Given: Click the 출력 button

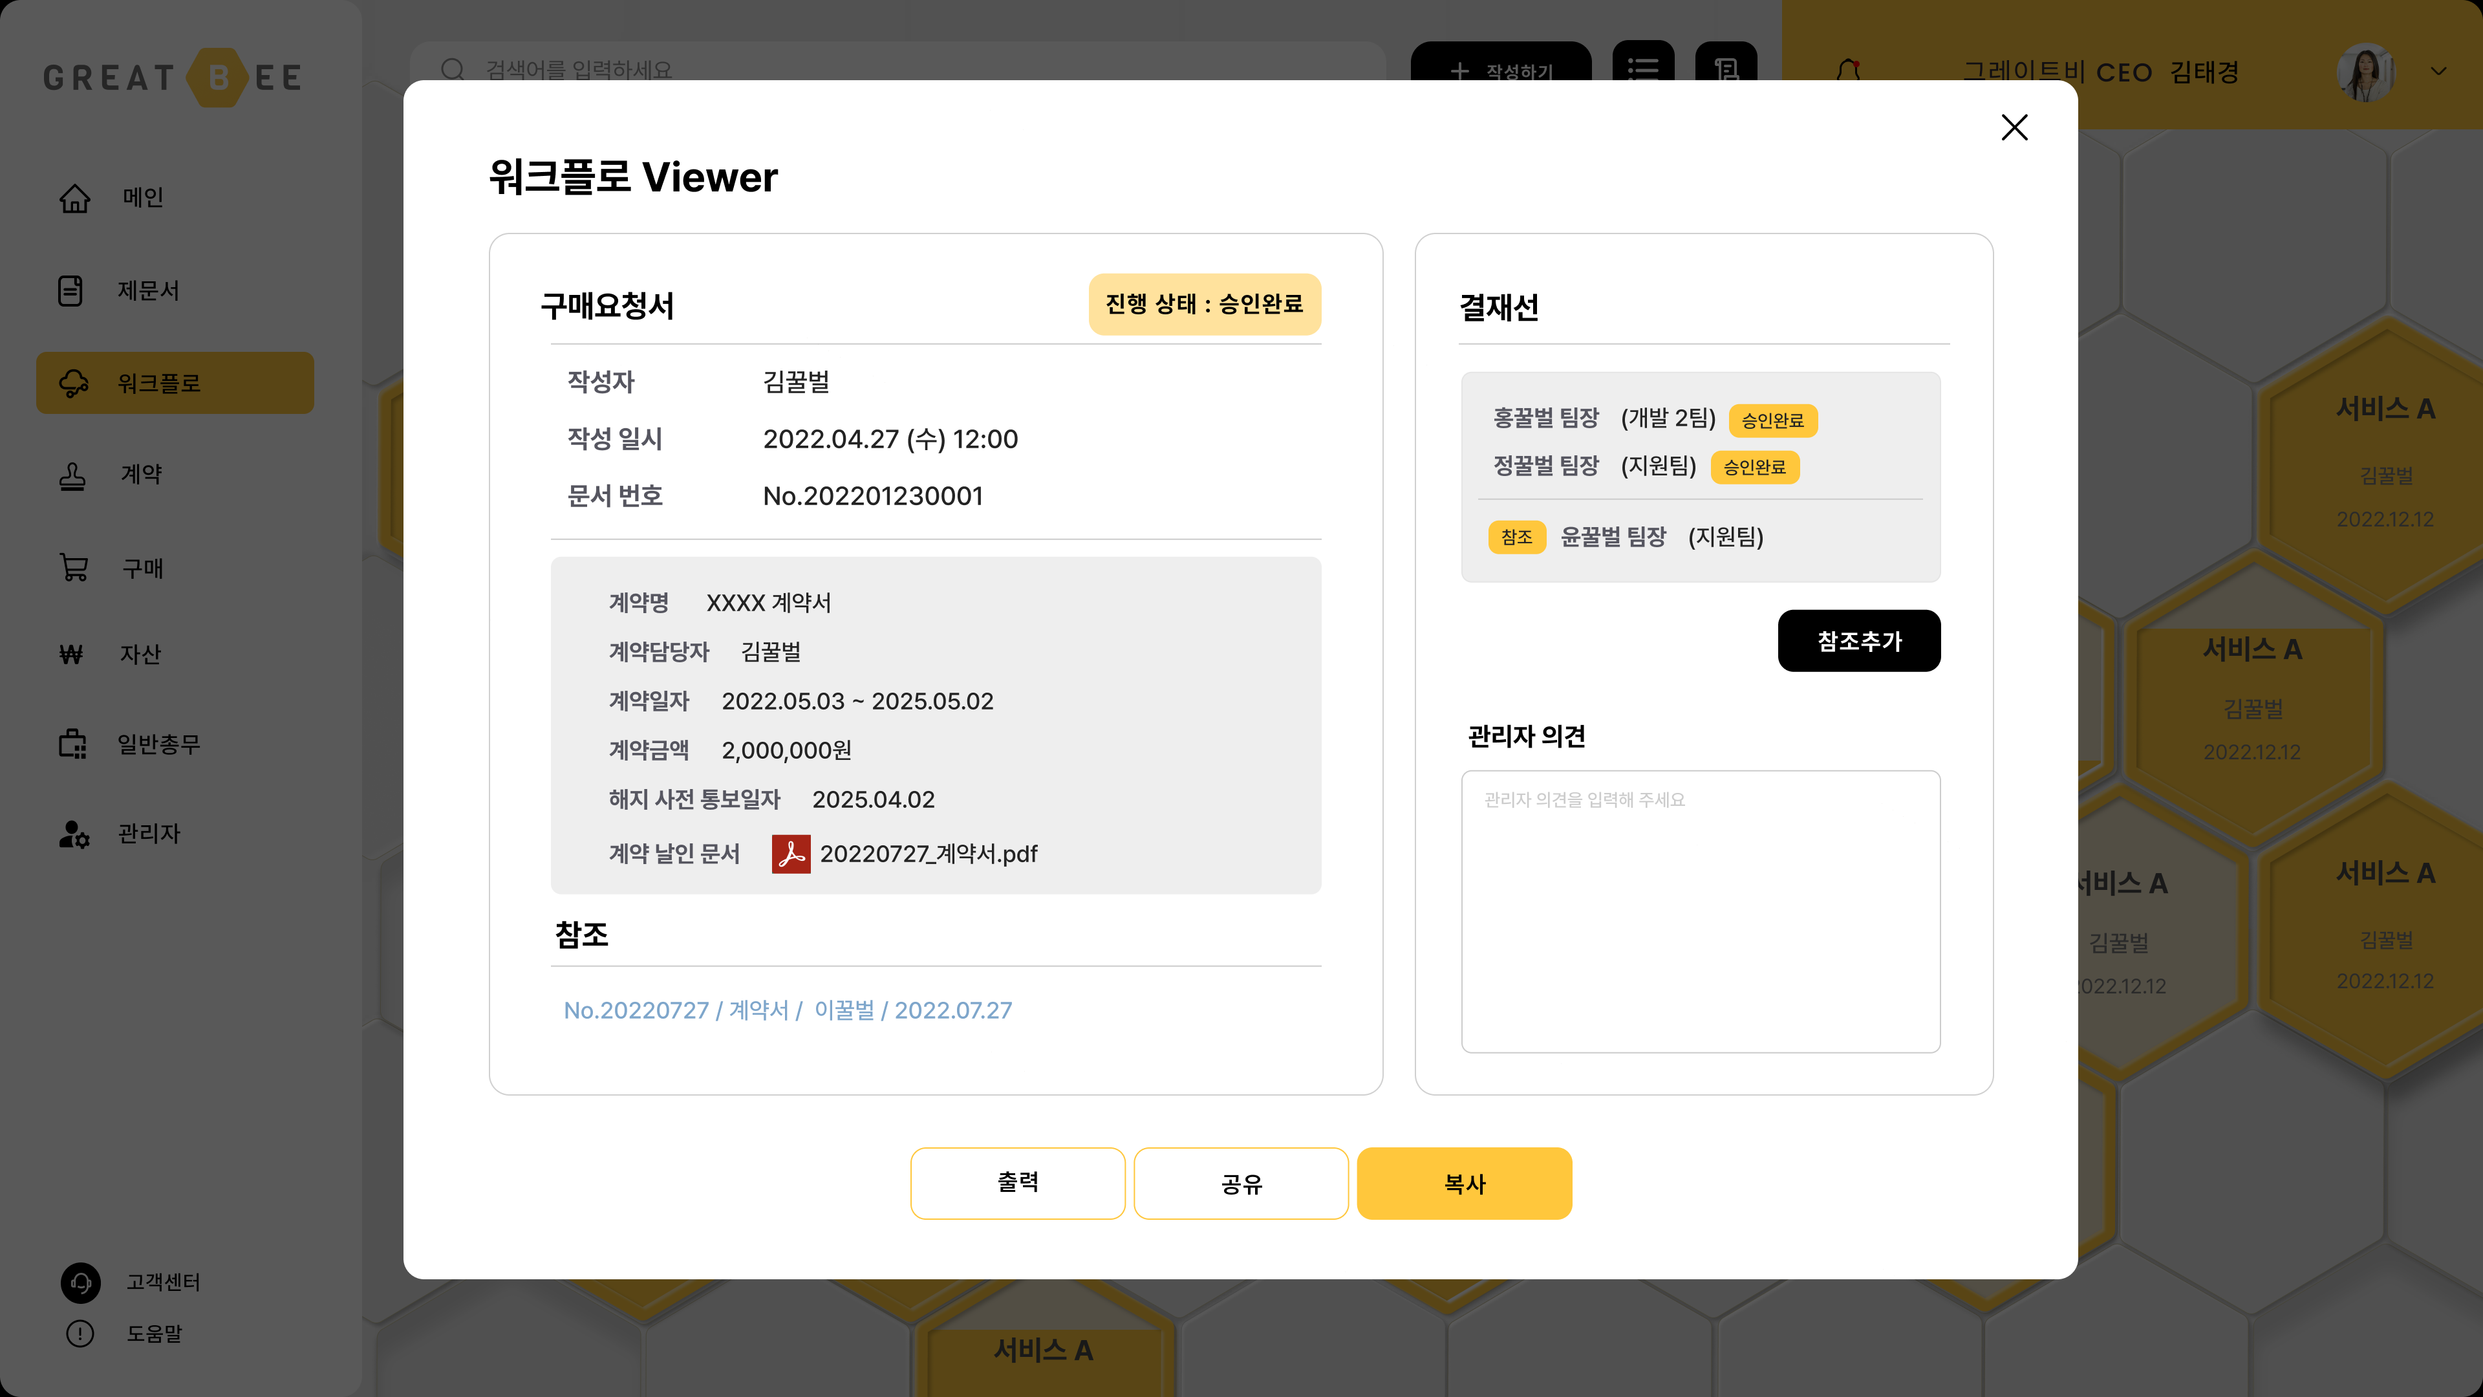Looking at the screenshot, I should tap(1017, 1183).
